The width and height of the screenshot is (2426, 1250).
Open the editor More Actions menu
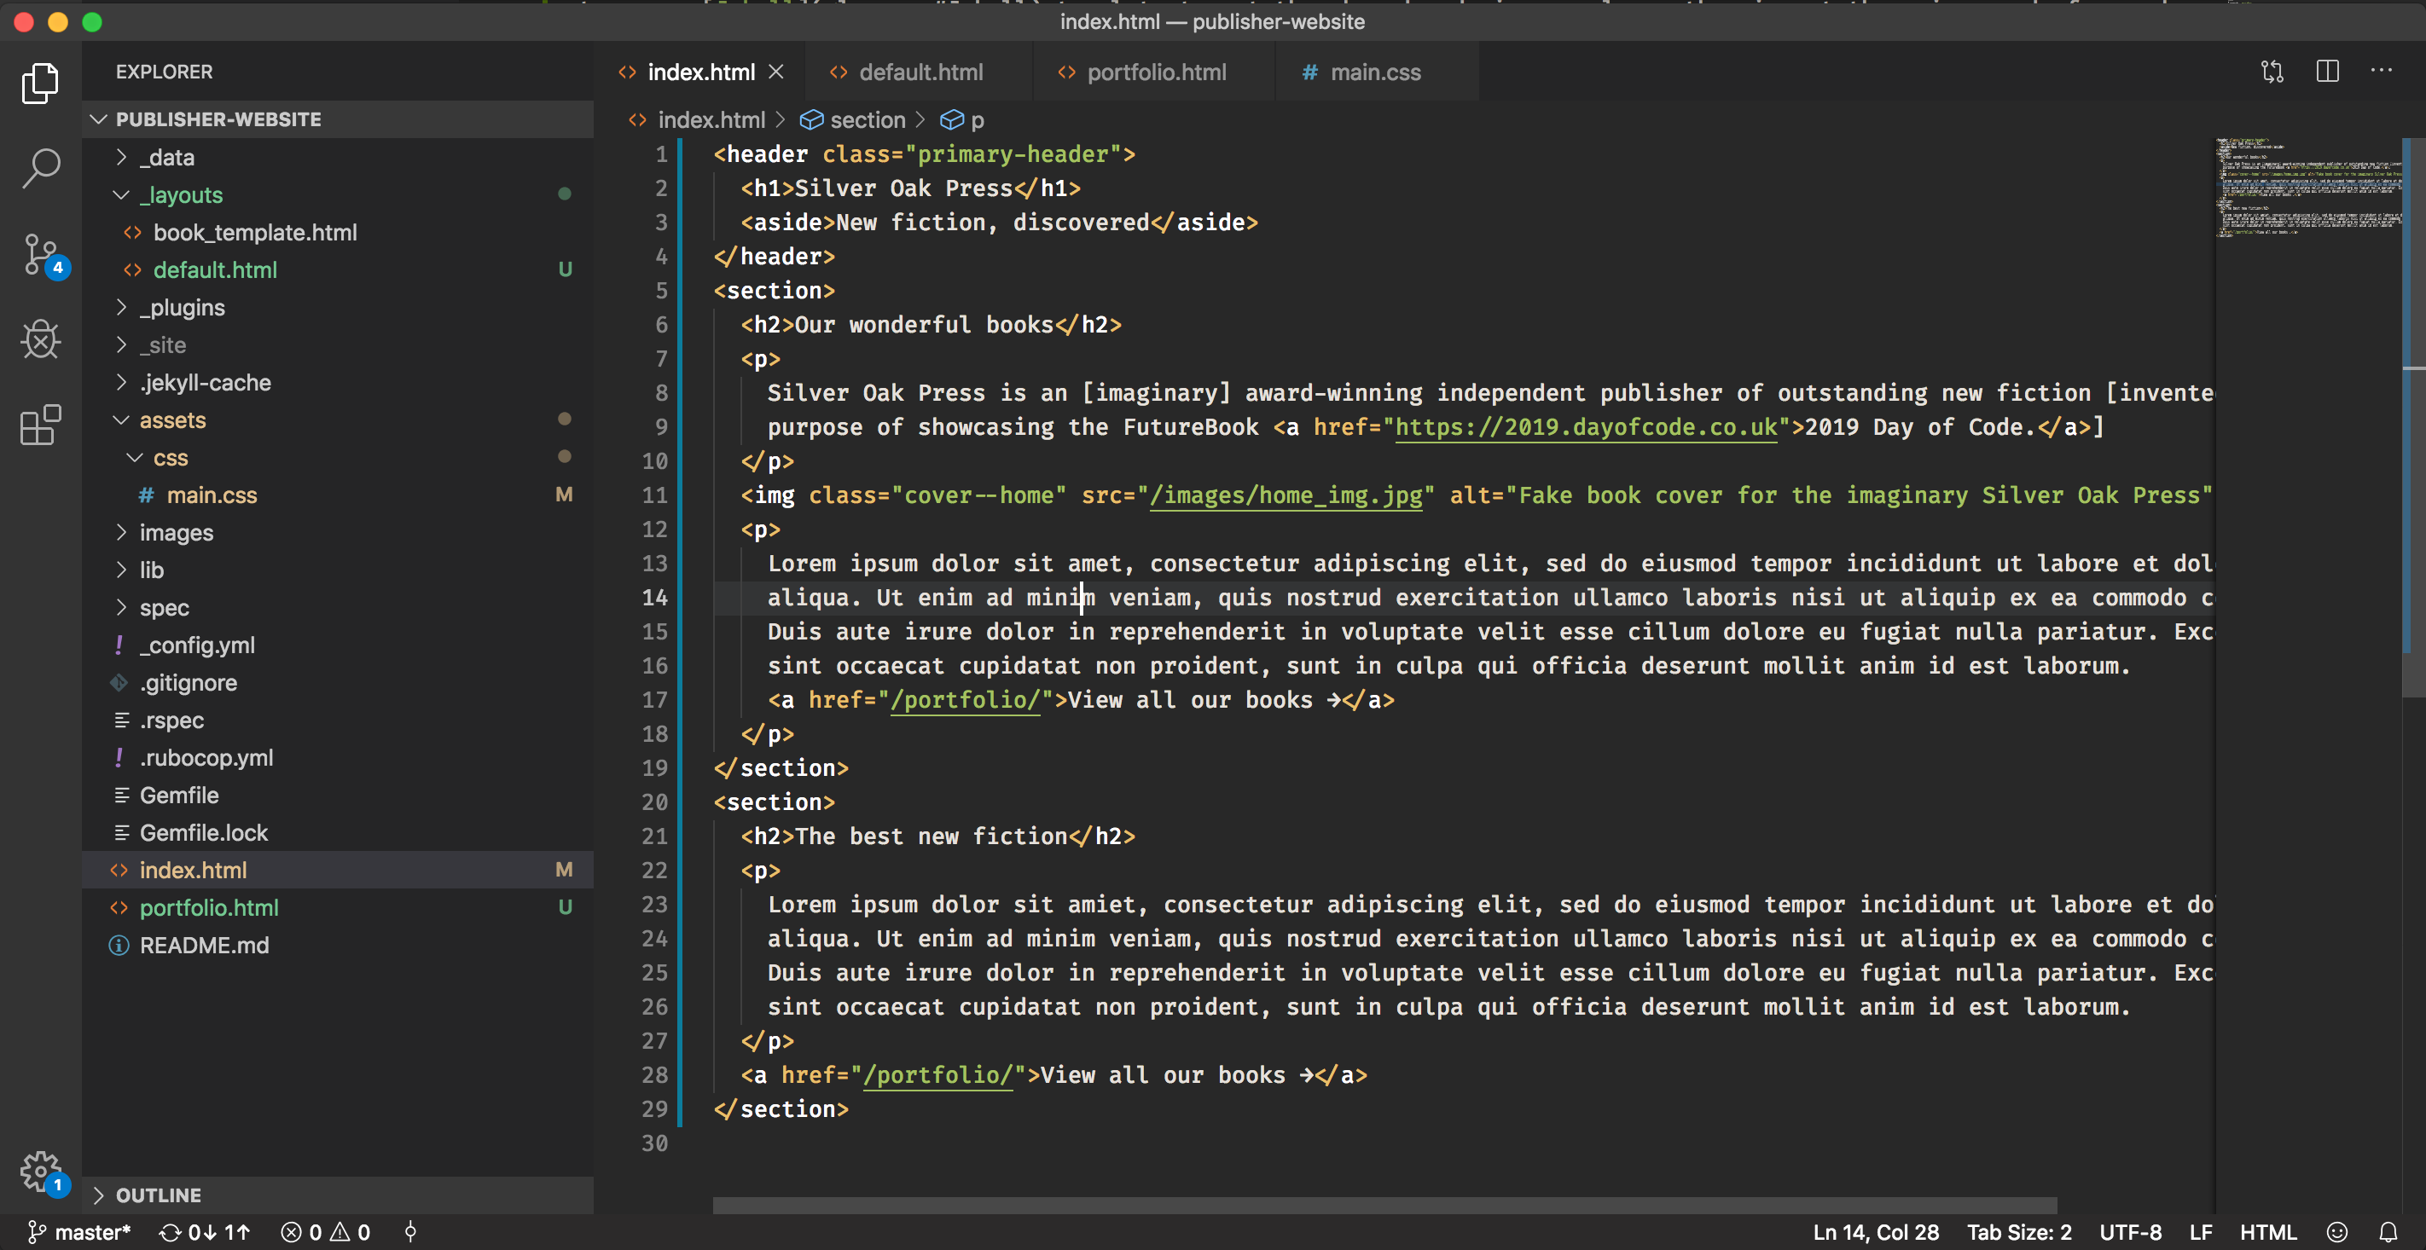(2382, 71)
